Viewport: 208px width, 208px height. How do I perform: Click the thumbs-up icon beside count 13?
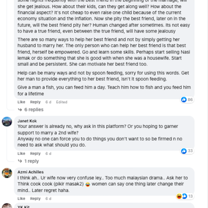pyautogui.click(x=184, y=196)
